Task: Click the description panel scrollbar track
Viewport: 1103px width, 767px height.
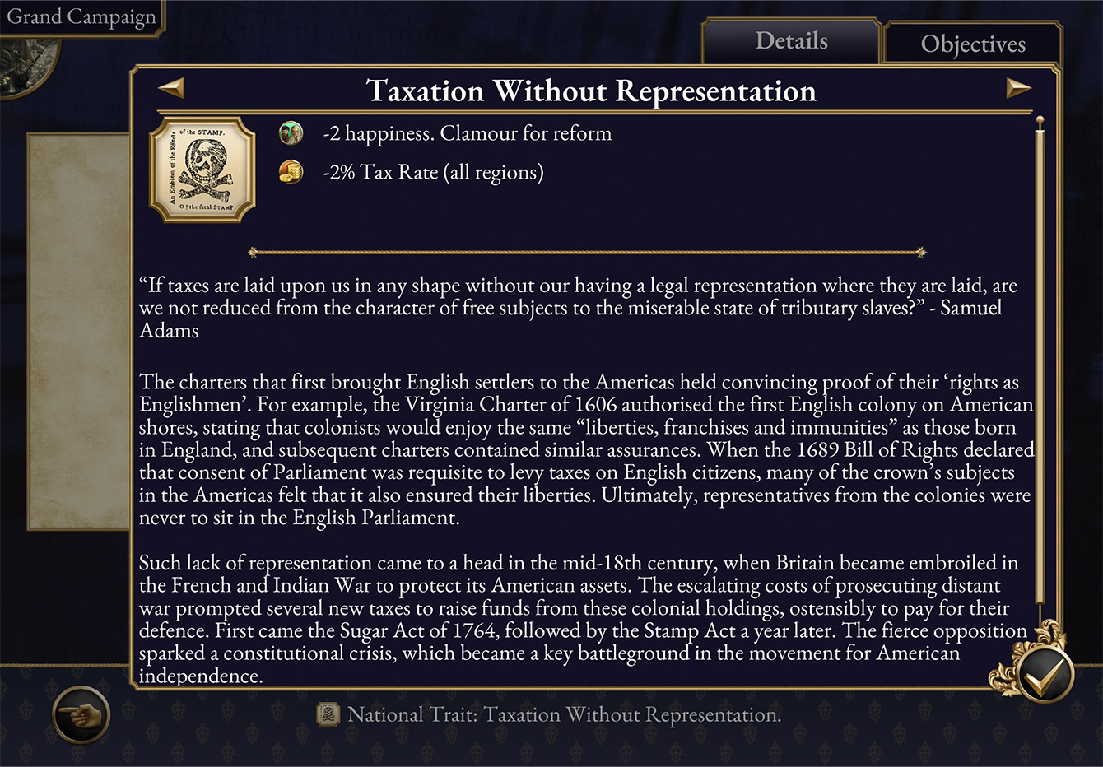Action: [1040, 370]
